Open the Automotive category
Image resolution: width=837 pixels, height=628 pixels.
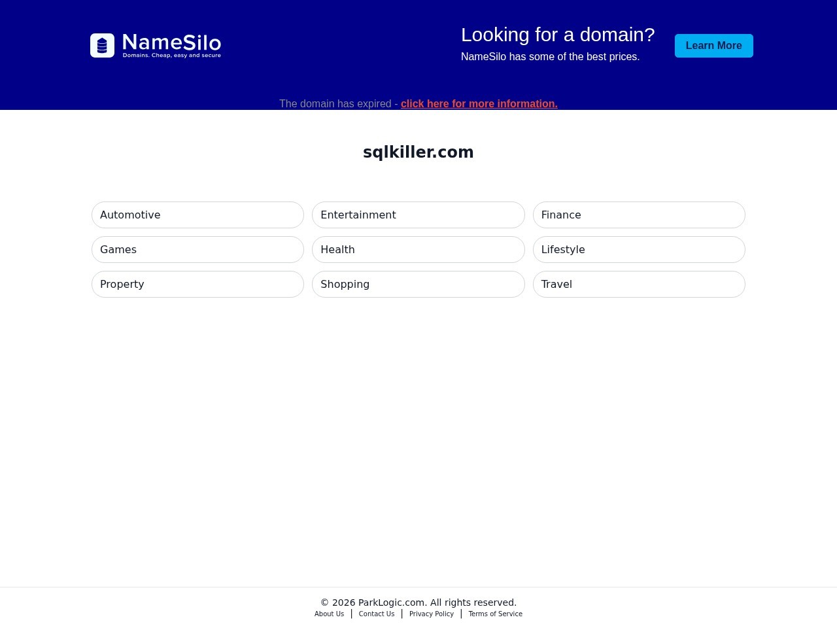click(197, 215)
